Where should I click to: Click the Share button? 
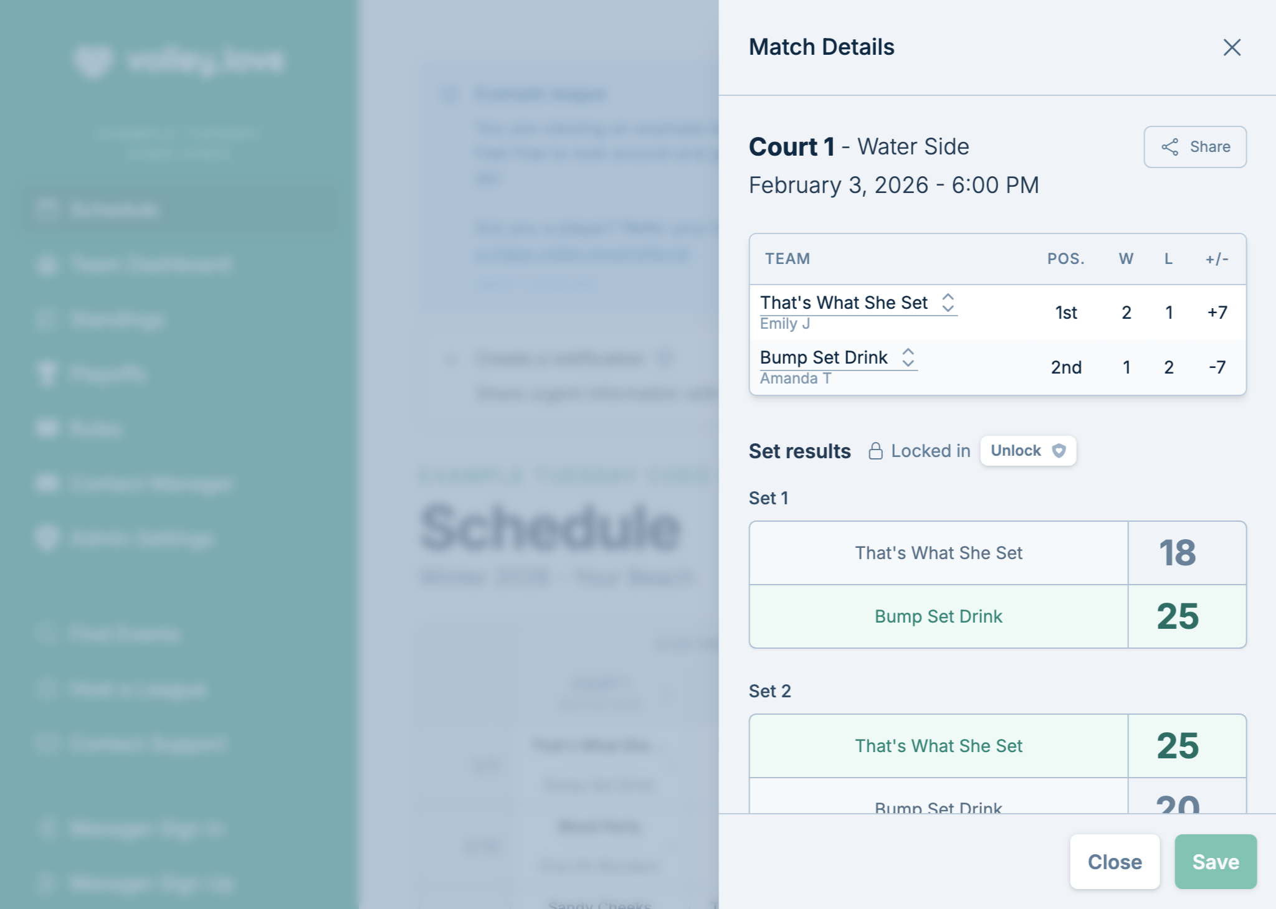click(1195, 147)
